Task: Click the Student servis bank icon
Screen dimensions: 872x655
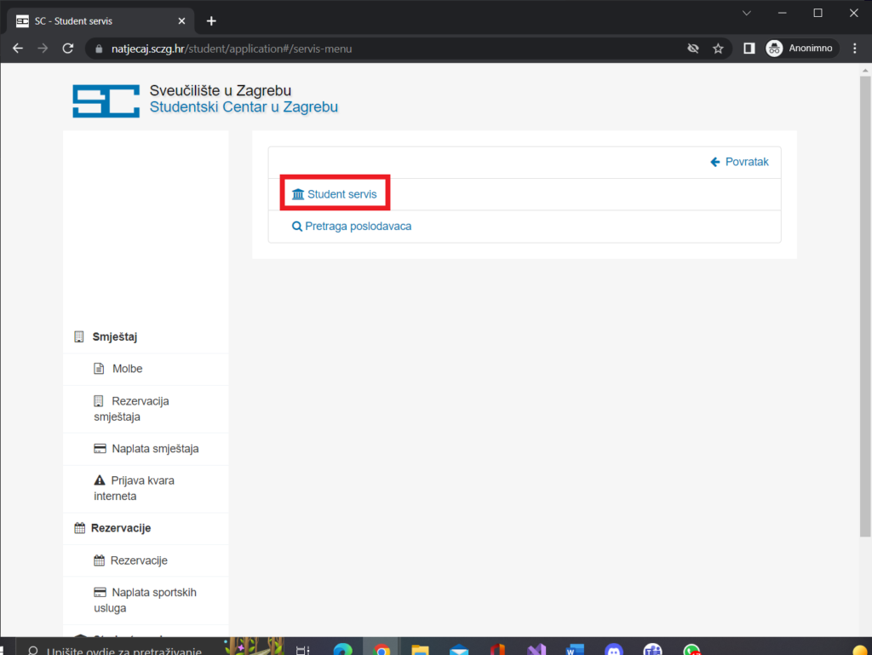Action: coord(298,194)
